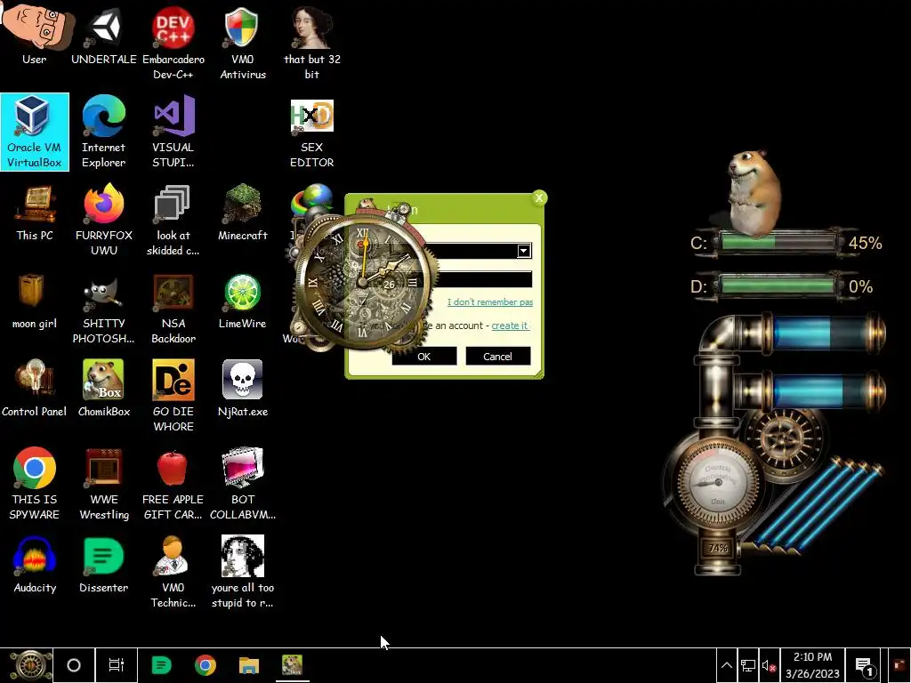Launch LimeWire desktop icon

(243, 301)
